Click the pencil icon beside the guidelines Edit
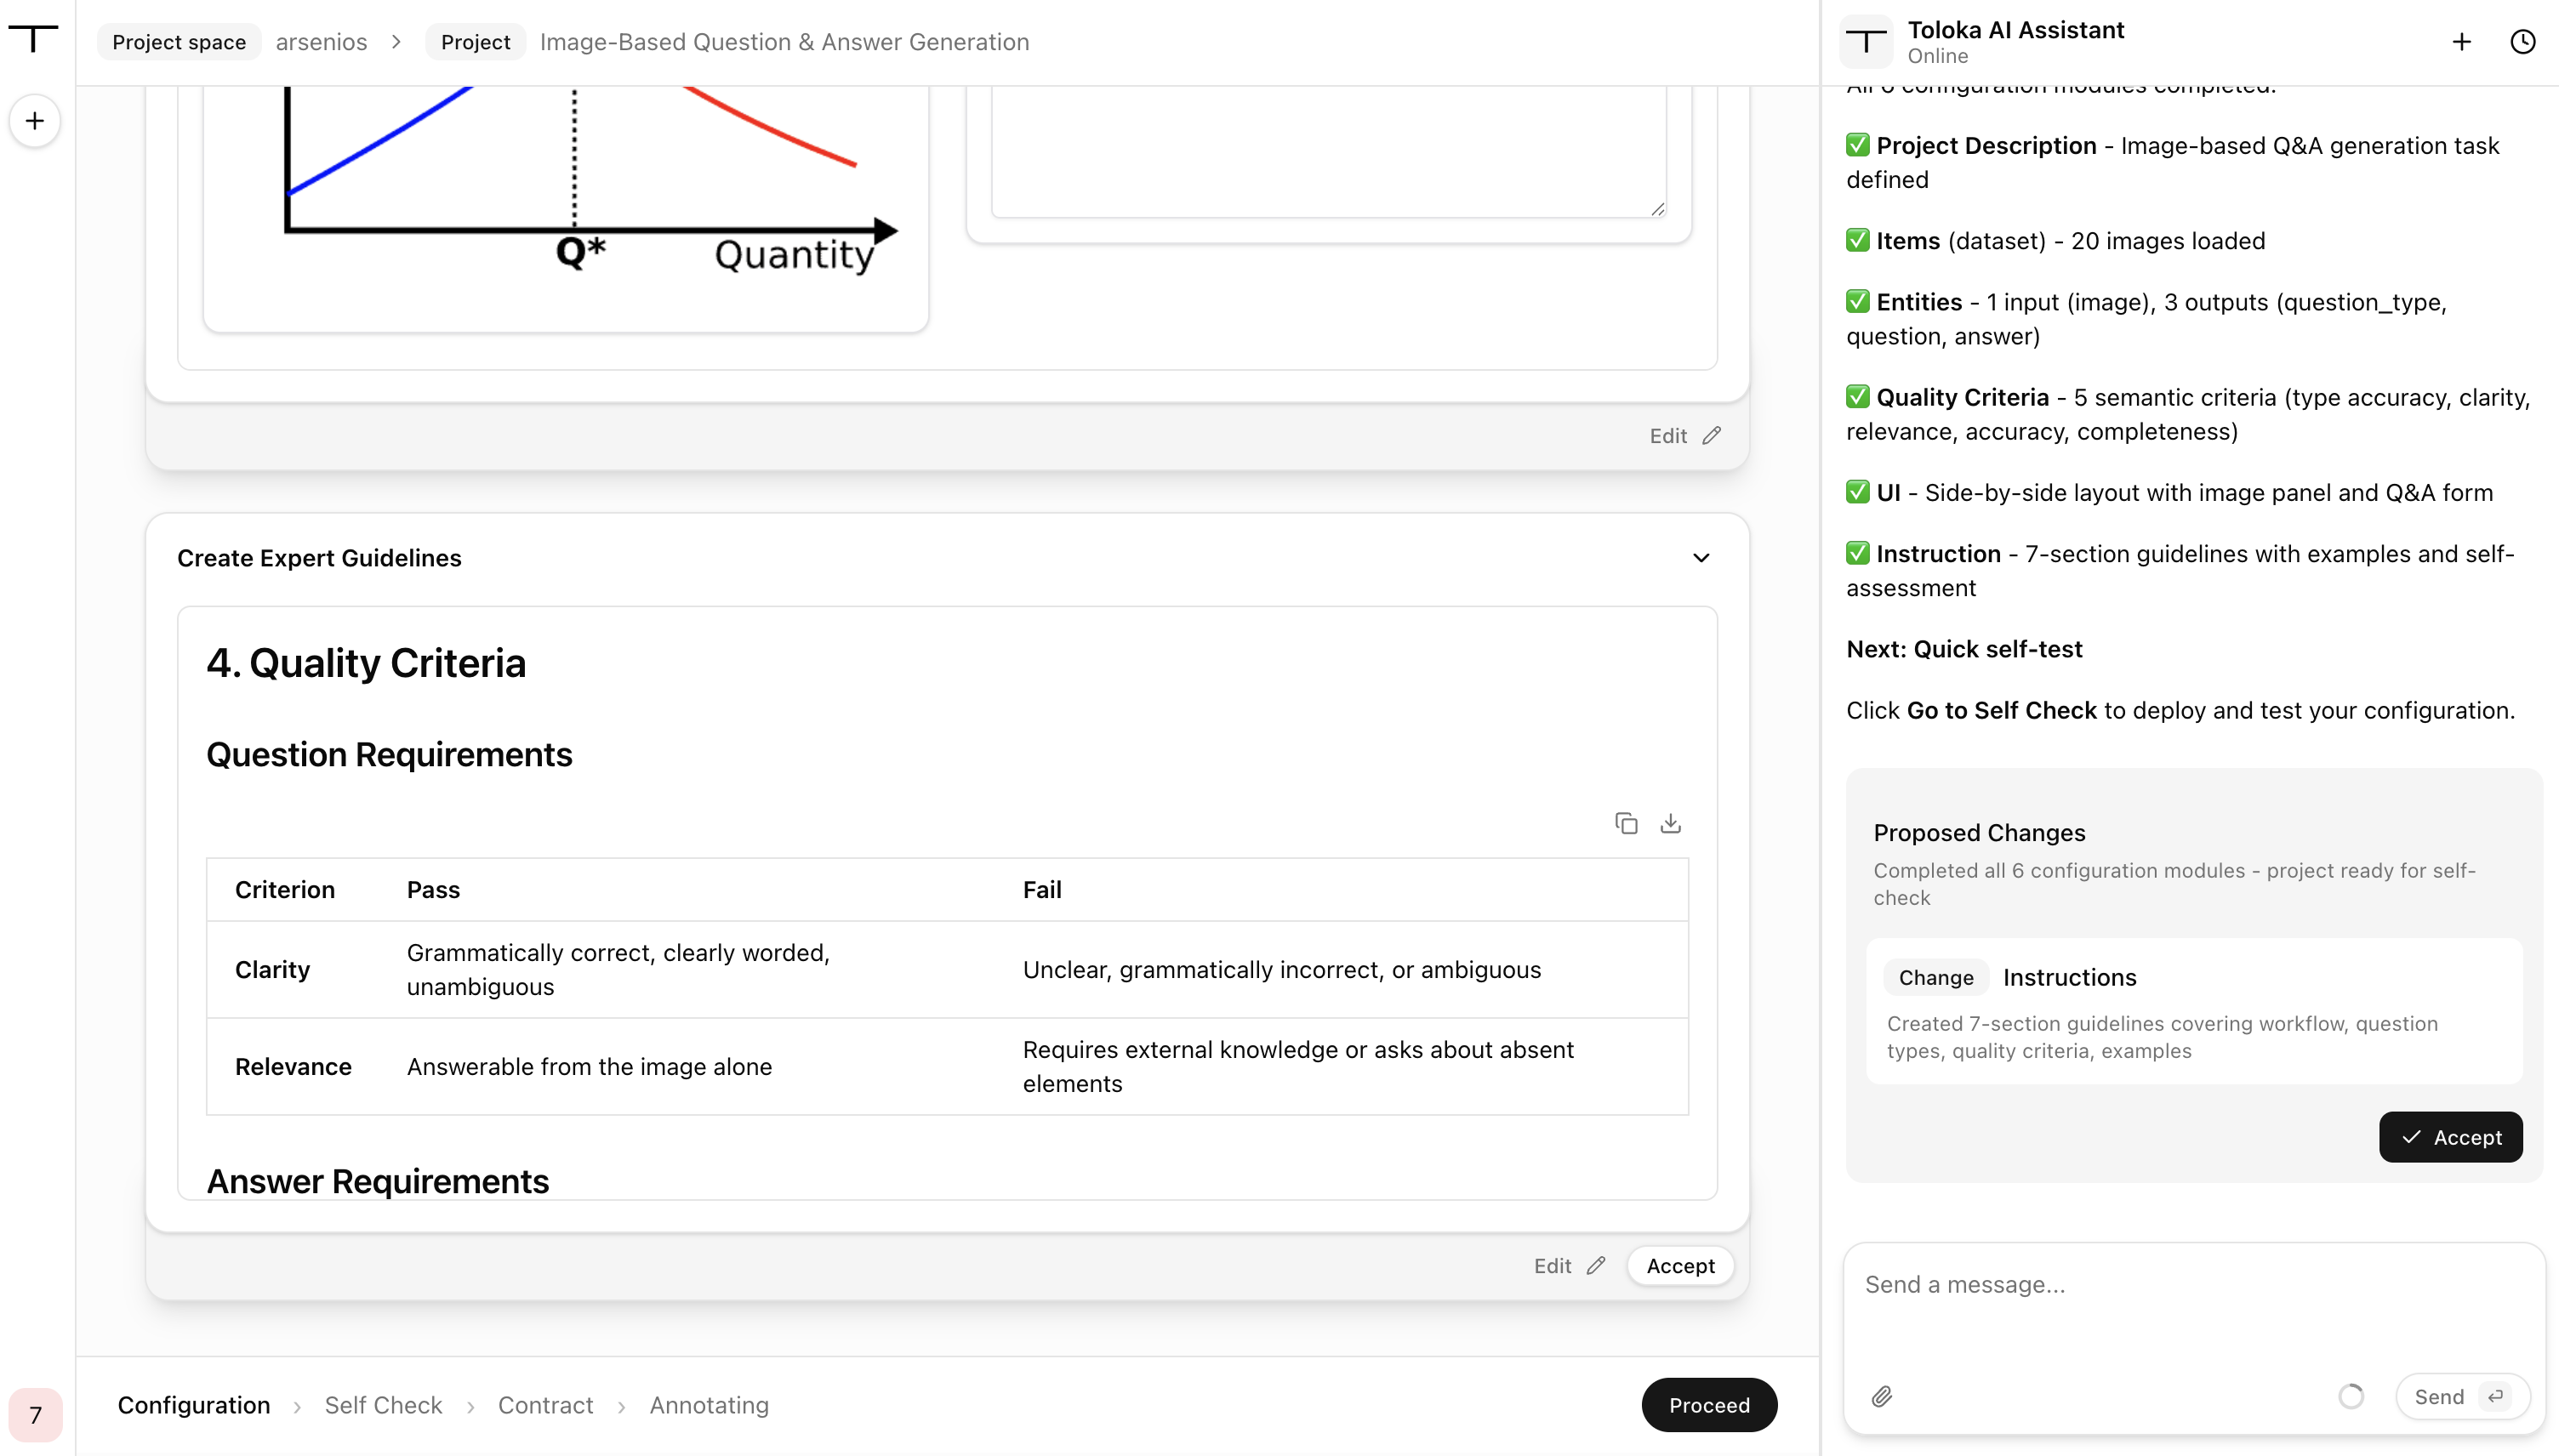Viewport: 2559px width, 1456px height. click(1596, 1265)
